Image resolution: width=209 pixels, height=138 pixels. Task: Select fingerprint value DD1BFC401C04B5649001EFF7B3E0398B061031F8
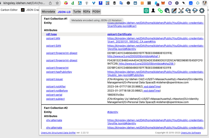coord(139,68)
